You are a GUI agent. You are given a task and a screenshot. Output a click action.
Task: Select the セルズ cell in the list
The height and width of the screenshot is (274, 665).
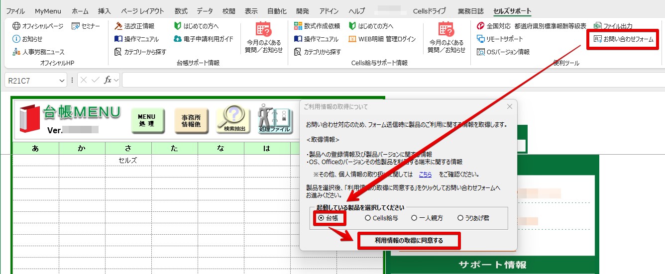[x=128, y=160]
